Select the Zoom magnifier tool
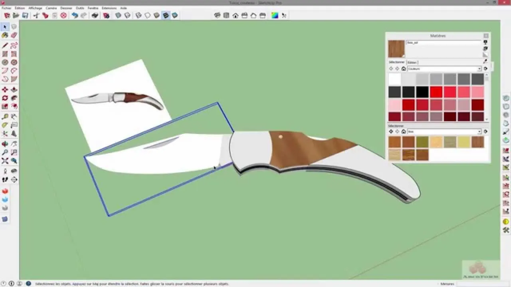 coord(5,152)
